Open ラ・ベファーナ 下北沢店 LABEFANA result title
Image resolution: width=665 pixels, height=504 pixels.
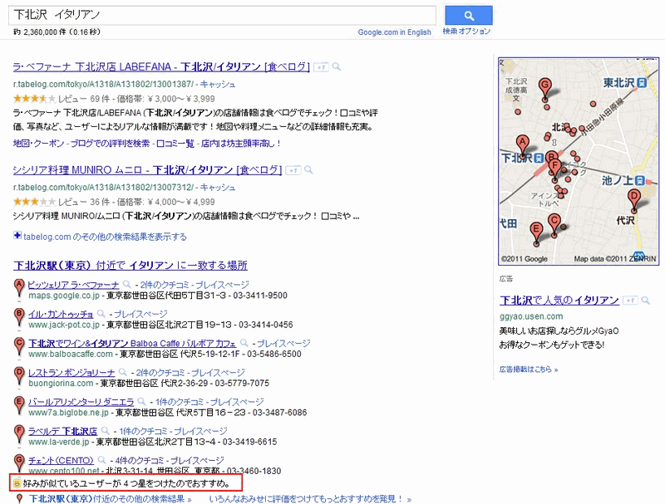coord(161,67)
